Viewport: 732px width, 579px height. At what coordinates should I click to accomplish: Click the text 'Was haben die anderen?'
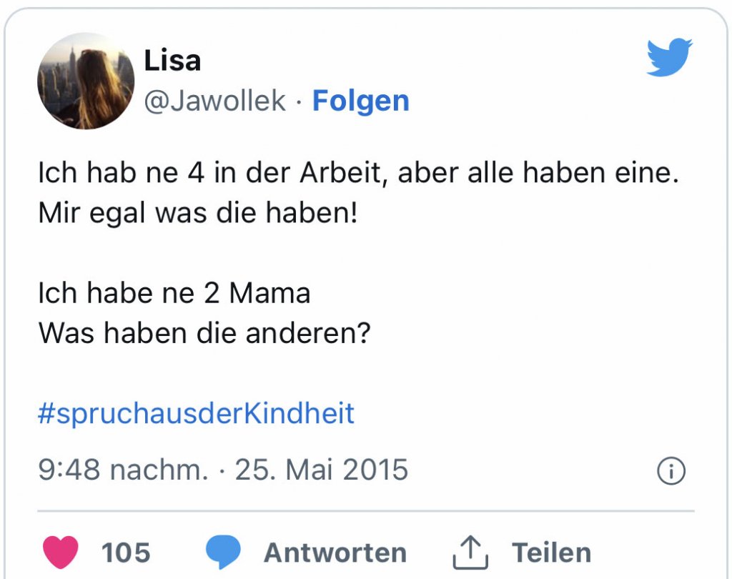(x=204, y=332)
